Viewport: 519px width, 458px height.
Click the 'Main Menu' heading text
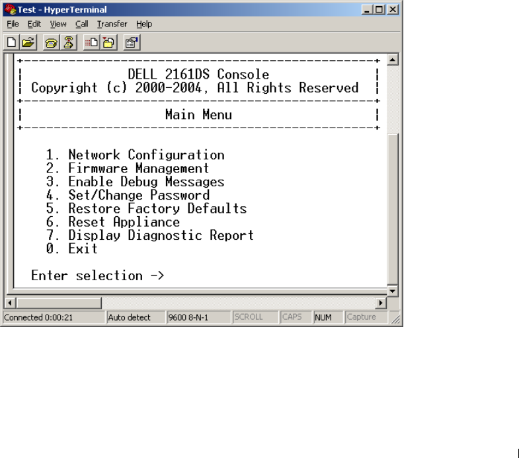[198, 115]
